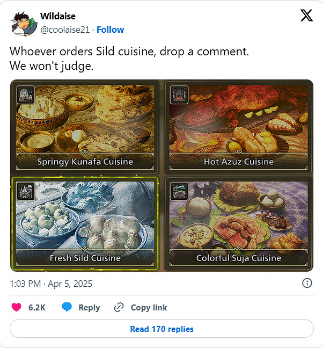Follow the coolaise21 account

click(110, 30)
